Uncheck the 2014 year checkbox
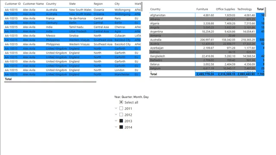 click(121, 127)
